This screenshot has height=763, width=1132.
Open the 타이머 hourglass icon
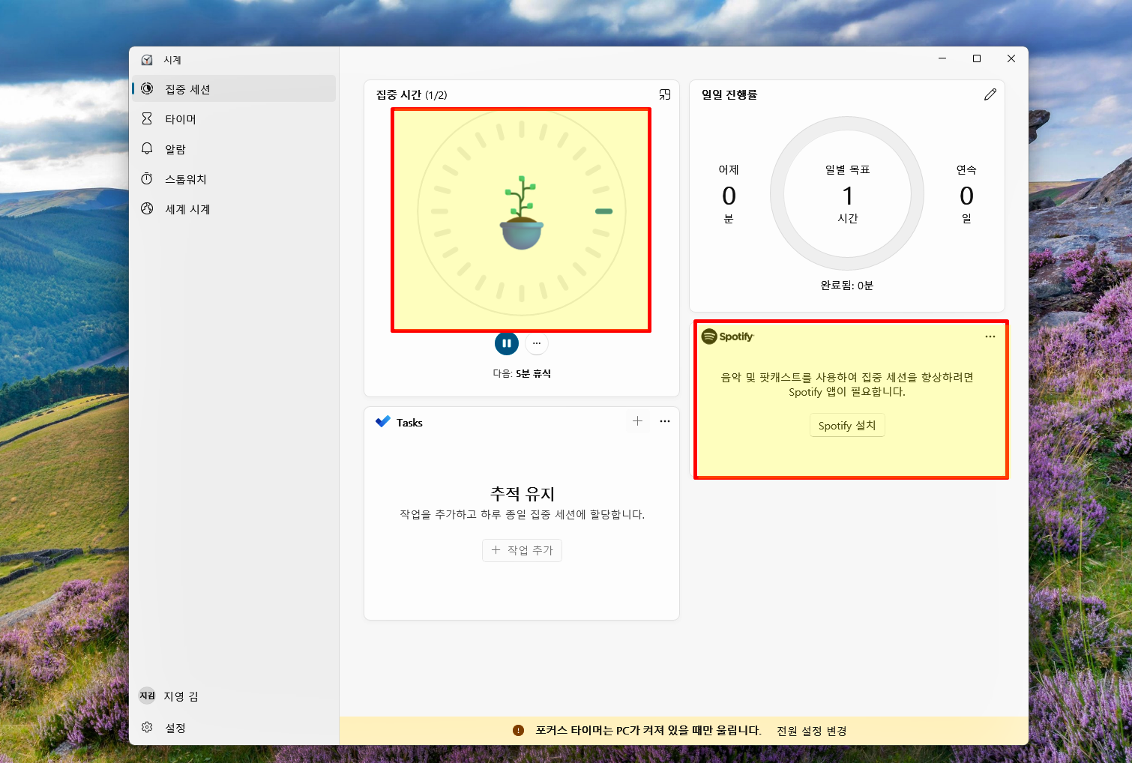coord(147,119)
